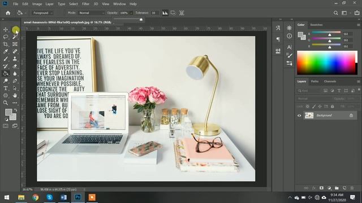Select the History Brush tool
Viewport: 362px width, 203px height.
click(x=6, y=67)
